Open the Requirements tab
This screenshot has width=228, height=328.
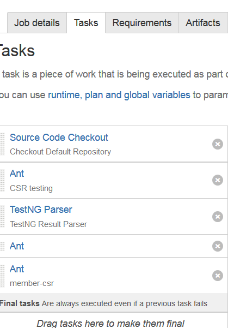tap(142, 22)
